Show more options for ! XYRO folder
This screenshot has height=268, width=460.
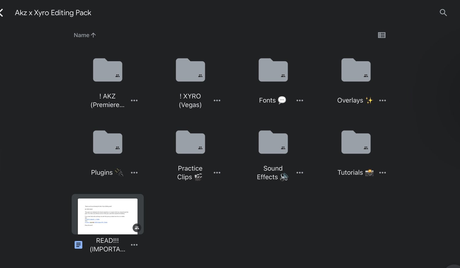pos(217,101)
